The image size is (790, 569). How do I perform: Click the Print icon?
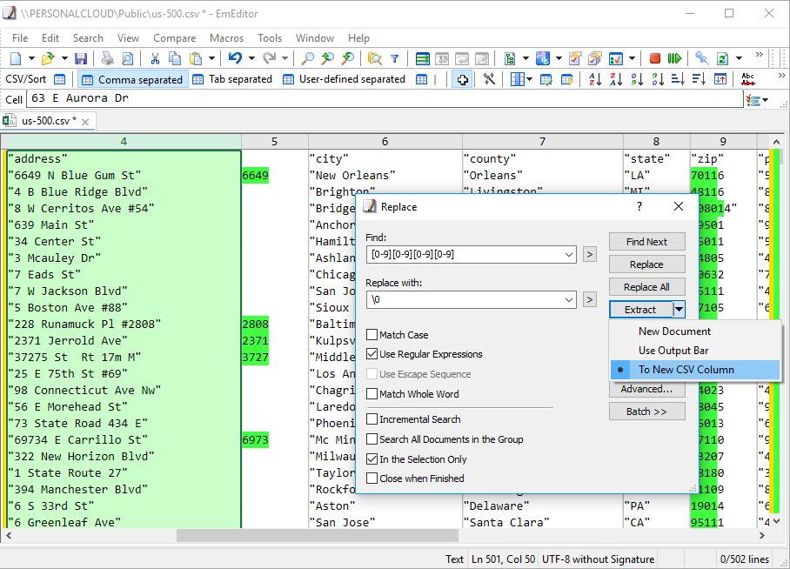tap(107, 58)
